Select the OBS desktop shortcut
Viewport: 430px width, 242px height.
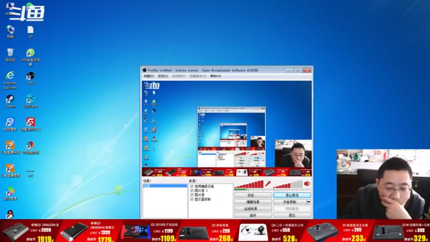point(31,78)
